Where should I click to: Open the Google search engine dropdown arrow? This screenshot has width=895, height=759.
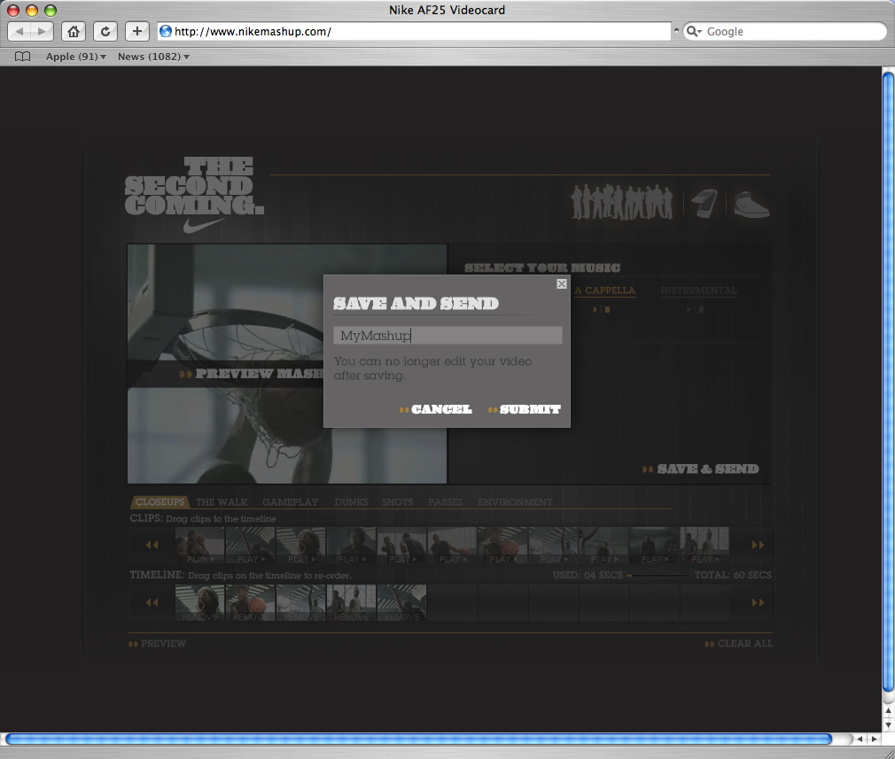coord(695,32)
